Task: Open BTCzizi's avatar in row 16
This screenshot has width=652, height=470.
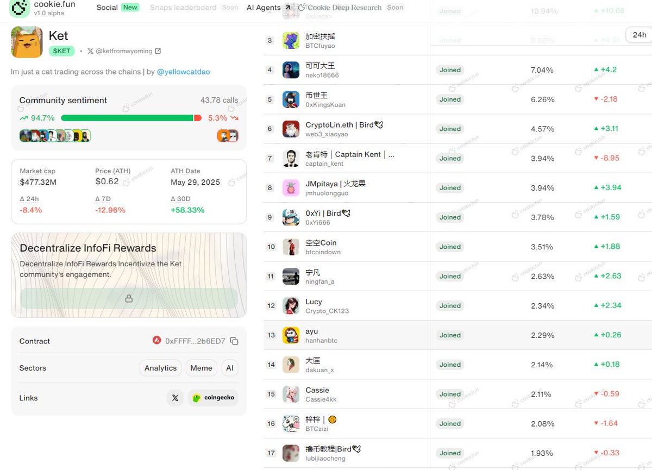Action: [x=291, y=423]
